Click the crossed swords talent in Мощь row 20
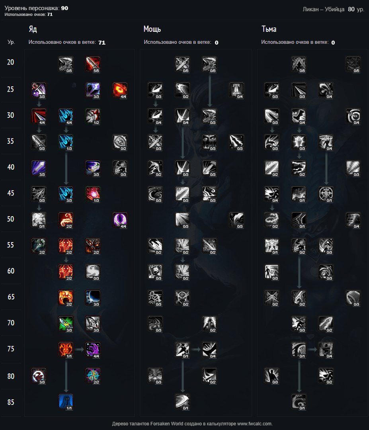369x430 pixels. (183, 64)
